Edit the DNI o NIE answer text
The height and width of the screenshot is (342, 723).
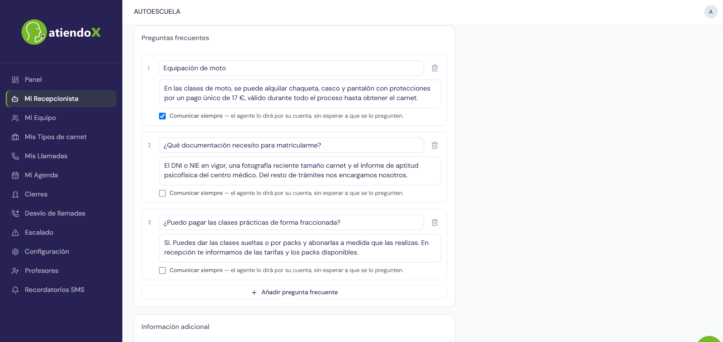pos(300,171)
